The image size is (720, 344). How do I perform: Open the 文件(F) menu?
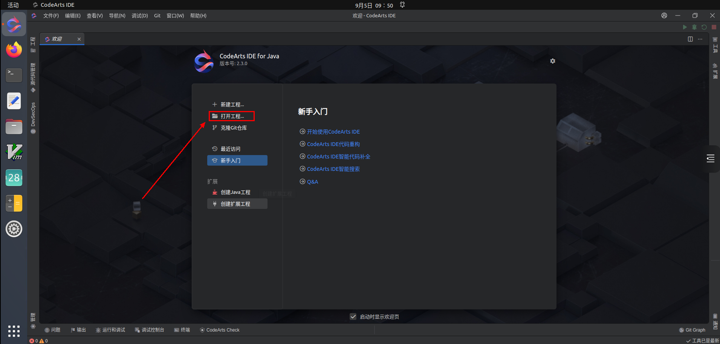(51, 15)
